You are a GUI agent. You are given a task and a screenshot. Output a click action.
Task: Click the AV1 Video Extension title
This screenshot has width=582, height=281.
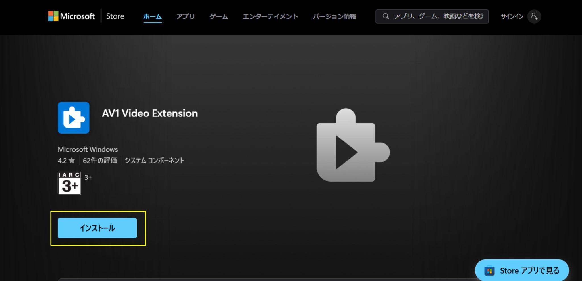[x=150, y=113]
